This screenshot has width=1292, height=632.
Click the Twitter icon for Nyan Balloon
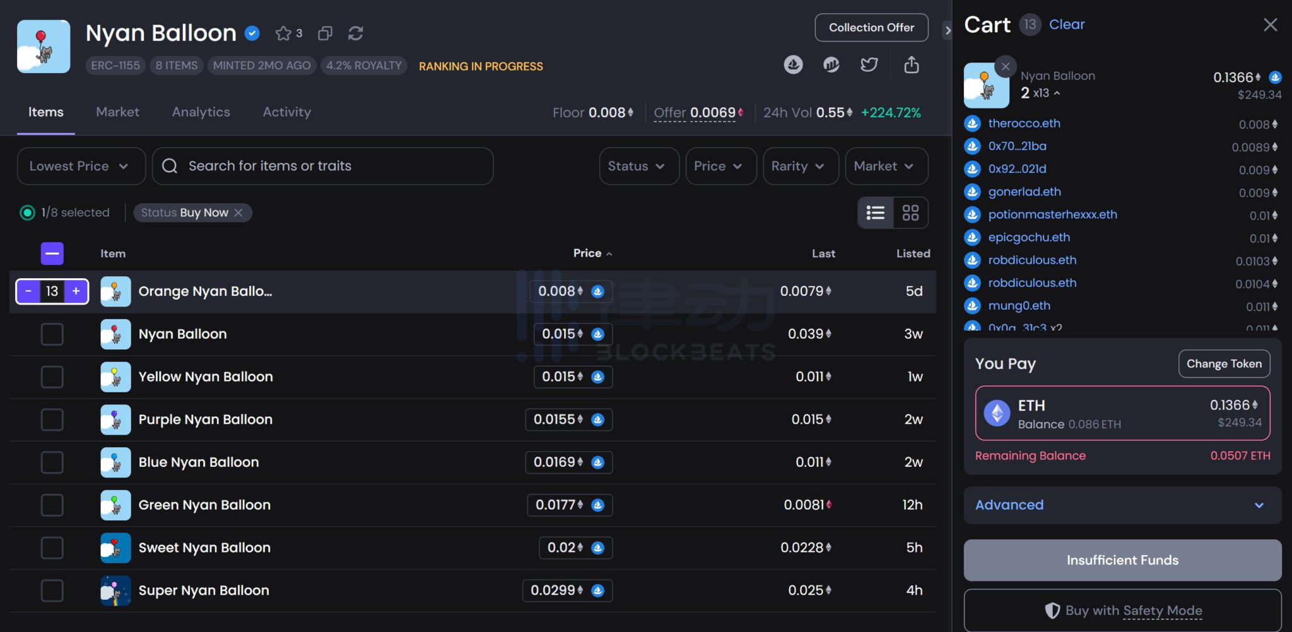[869, 65]
